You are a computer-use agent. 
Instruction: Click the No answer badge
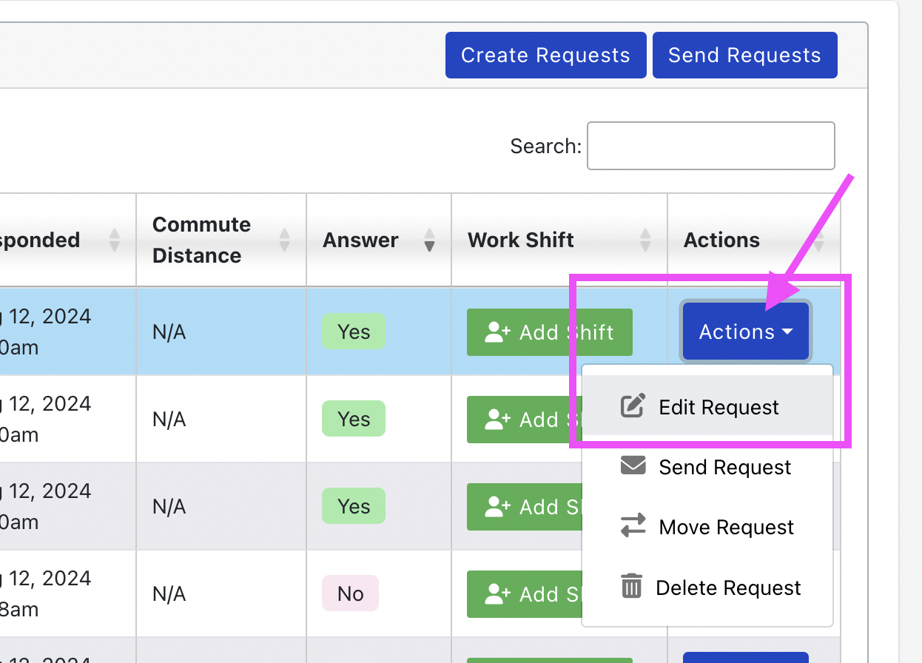pyautogui.click(x=350, y=593)
